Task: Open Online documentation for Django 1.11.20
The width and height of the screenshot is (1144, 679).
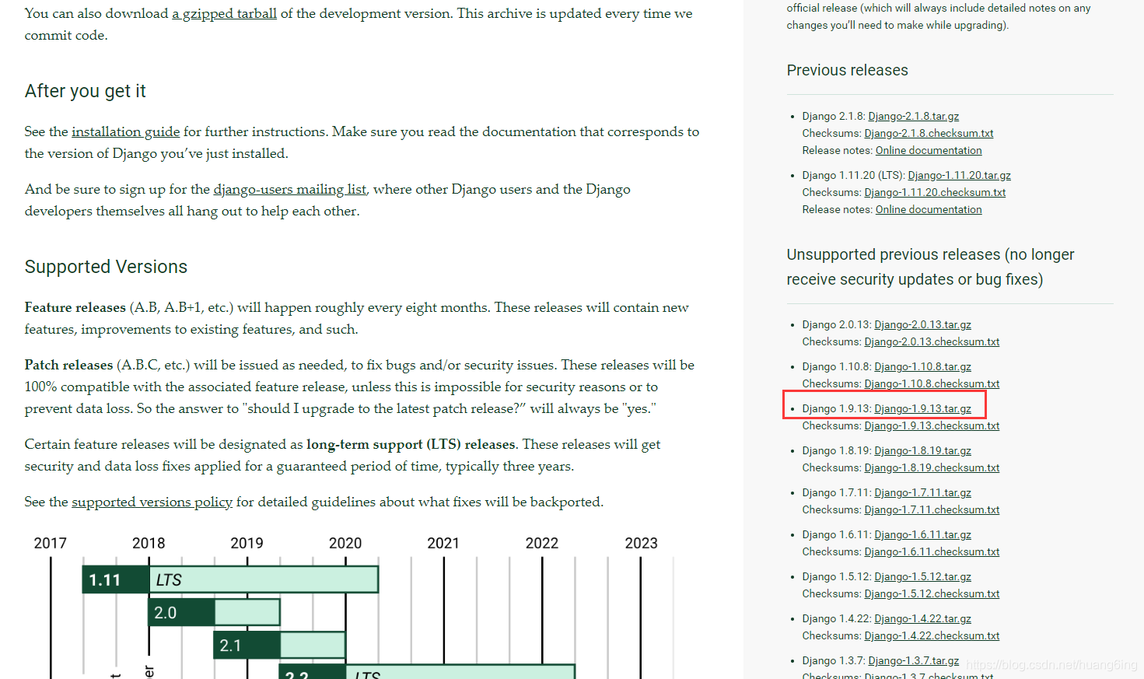Action: point(929,210)
